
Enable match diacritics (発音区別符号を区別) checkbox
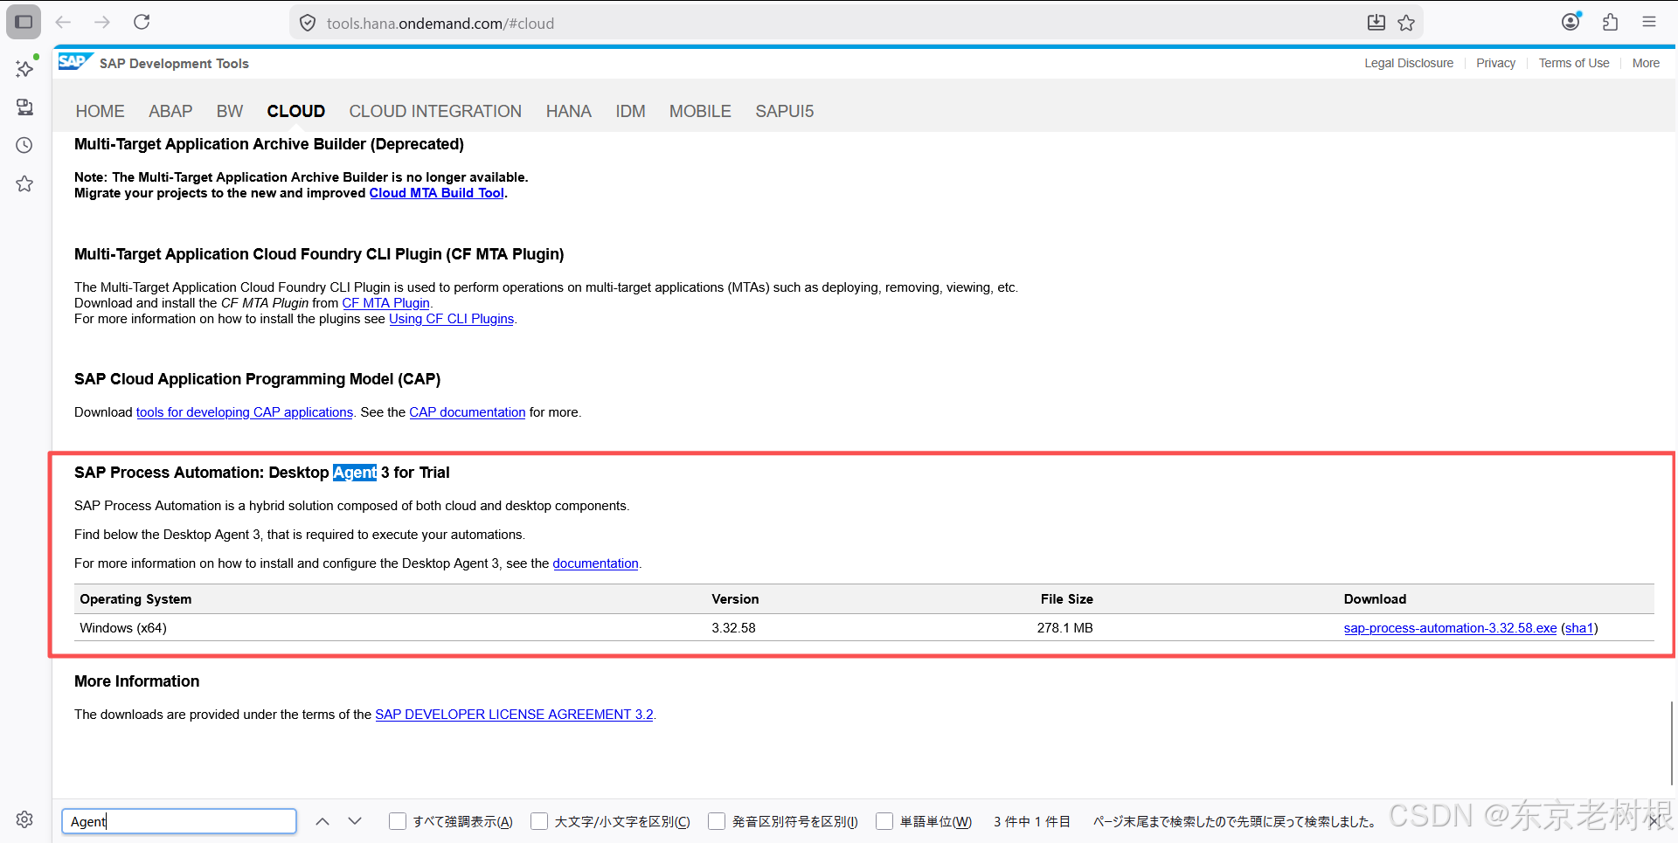tap(717, 821)
